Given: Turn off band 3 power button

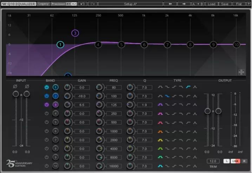Looking at the screenshot, I should (47, 105).
